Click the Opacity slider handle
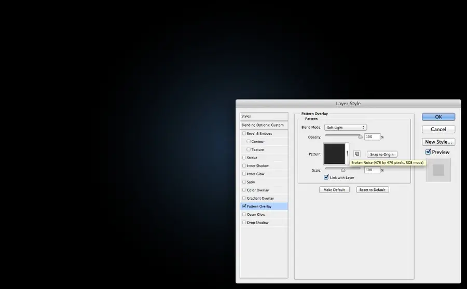The width and height of the screenshot is (467, 289). tap(361, 137)
